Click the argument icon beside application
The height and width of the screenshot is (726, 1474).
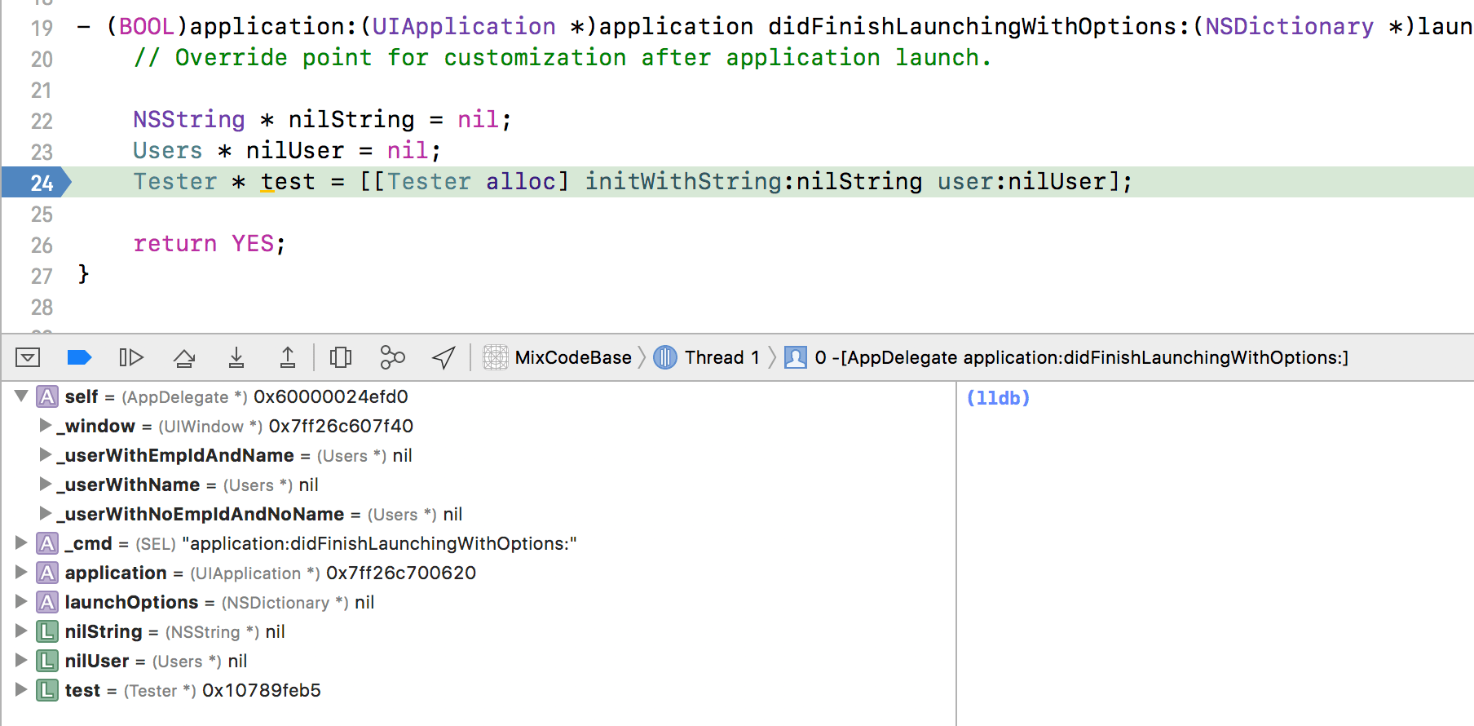[47, 573]
